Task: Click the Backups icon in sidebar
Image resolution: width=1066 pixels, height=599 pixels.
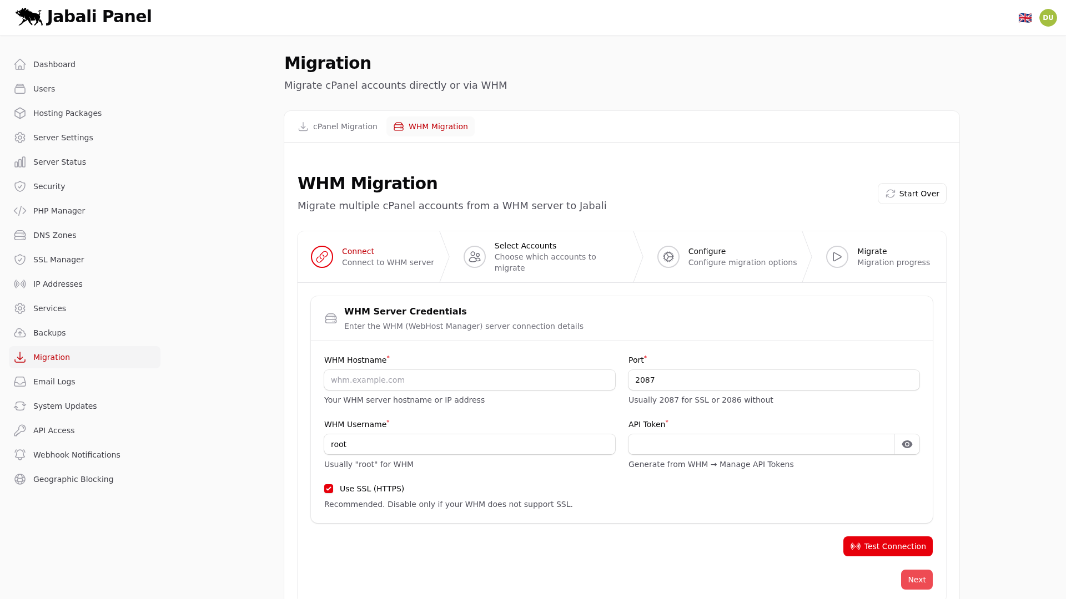Action: (x=20, y=332)
